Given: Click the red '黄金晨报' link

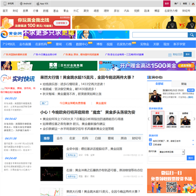Looking at the screenshot, I should point(101,103).
